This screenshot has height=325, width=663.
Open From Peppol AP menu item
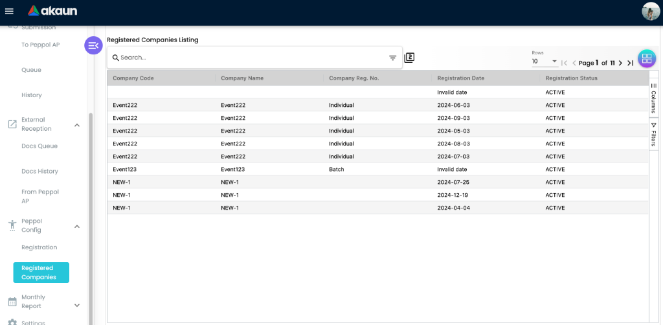40,197
